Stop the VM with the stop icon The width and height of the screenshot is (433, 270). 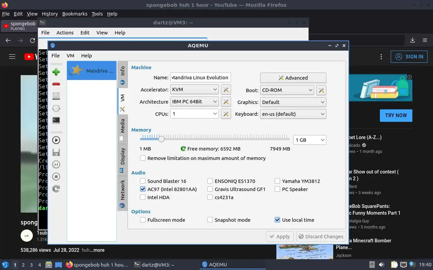56,177
